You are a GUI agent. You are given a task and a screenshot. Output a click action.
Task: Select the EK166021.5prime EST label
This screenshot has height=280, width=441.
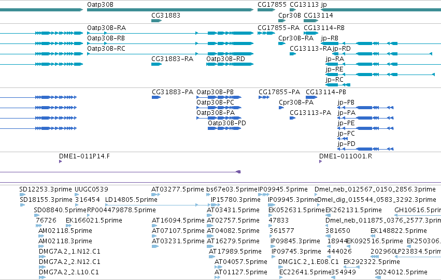click(x=94, y=221)
